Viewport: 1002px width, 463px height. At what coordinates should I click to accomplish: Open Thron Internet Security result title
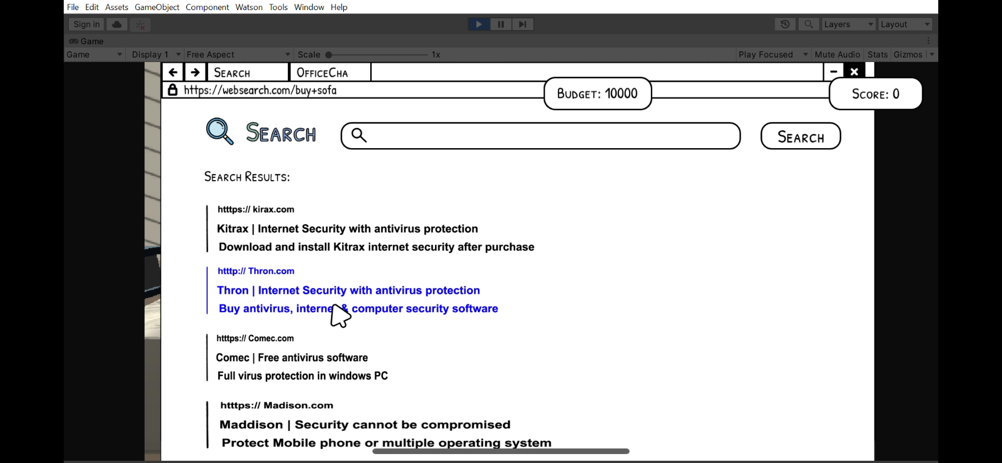(x=348, y=290)
